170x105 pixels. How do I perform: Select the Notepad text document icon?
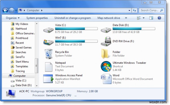coord(48,67)
